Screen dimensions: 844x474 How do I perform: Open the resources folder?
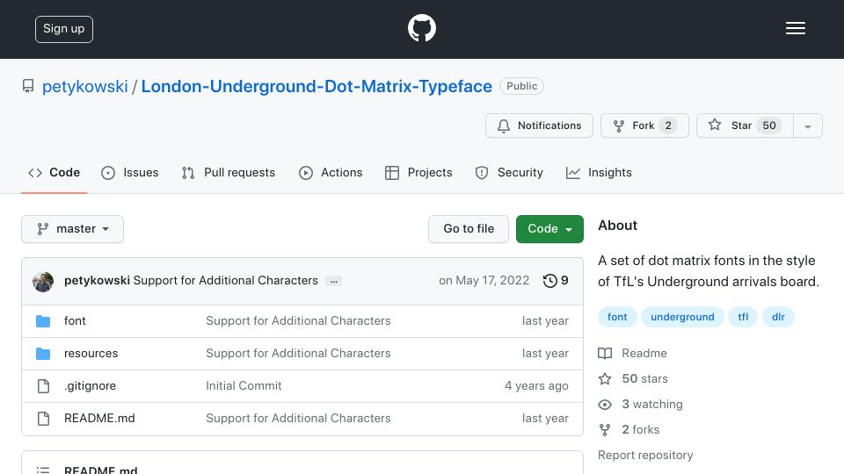point(91,354)
